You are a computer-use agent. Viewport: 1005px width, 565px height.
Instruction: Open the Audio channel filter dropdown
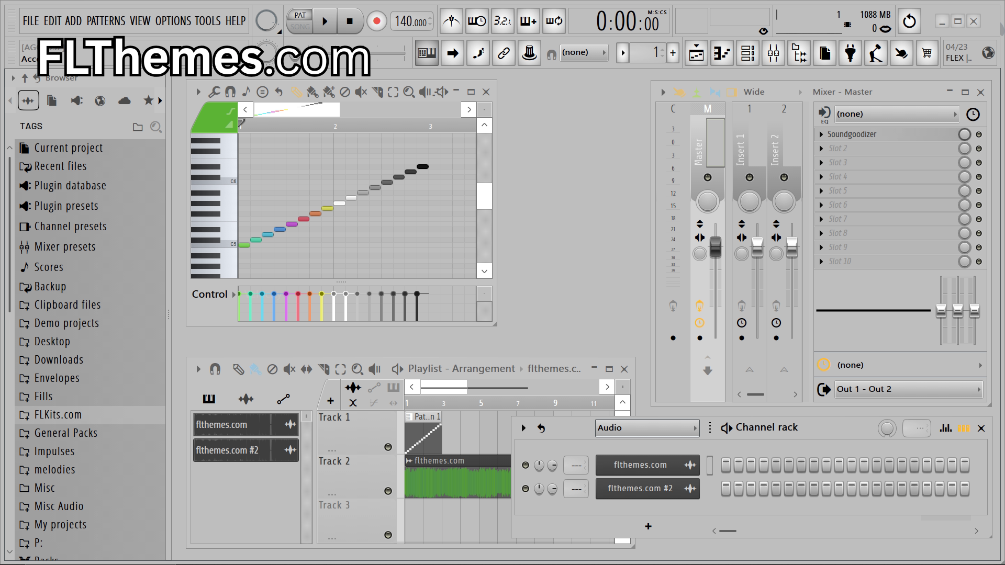pyautogui.click(x=647, y=428)
